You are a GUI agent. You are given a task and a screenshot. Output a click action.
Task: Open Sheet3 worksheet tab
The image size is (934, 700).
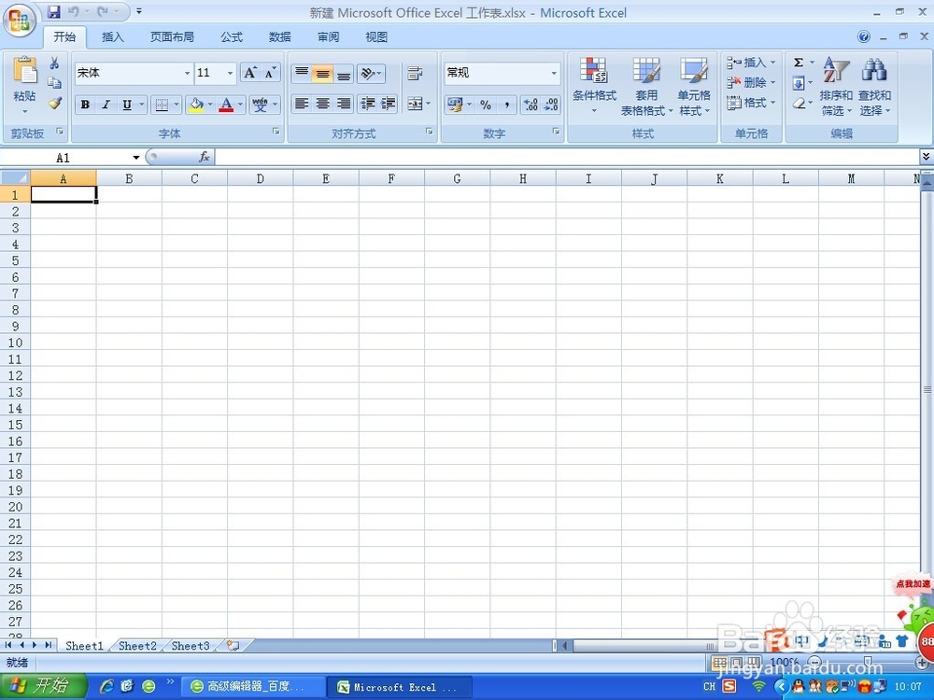(x=190, y=646)
